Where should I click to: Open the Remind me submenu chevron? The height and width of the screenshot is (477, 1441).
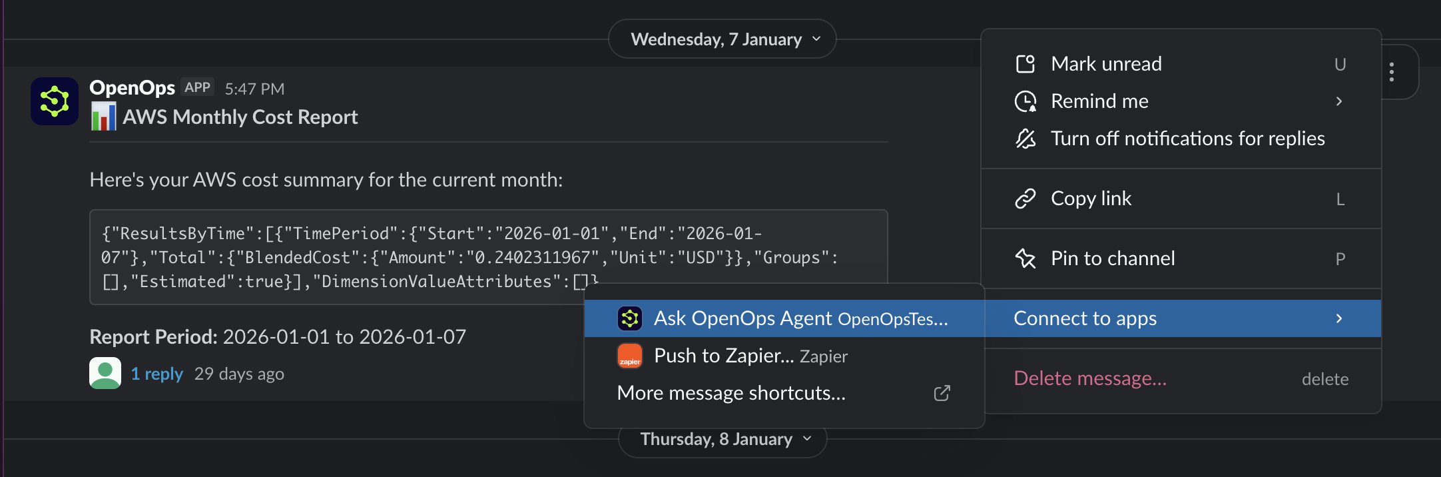[1340, 101]
